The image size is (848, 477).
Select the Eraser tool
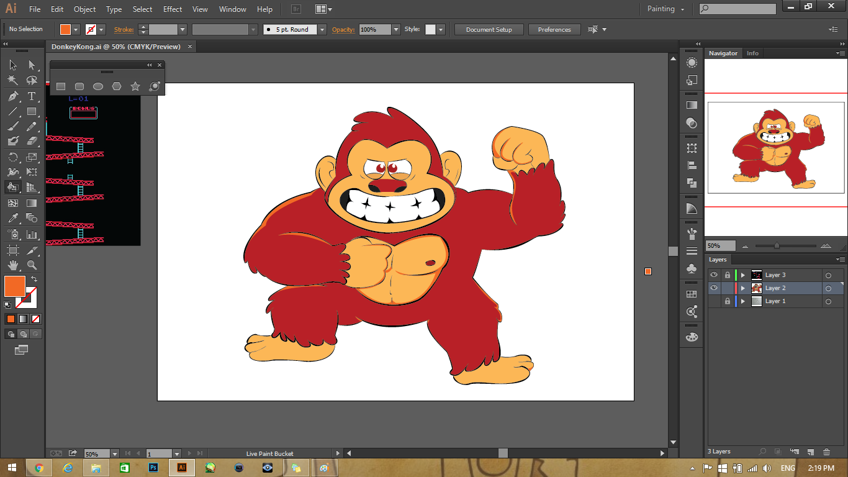coord(32,142)
